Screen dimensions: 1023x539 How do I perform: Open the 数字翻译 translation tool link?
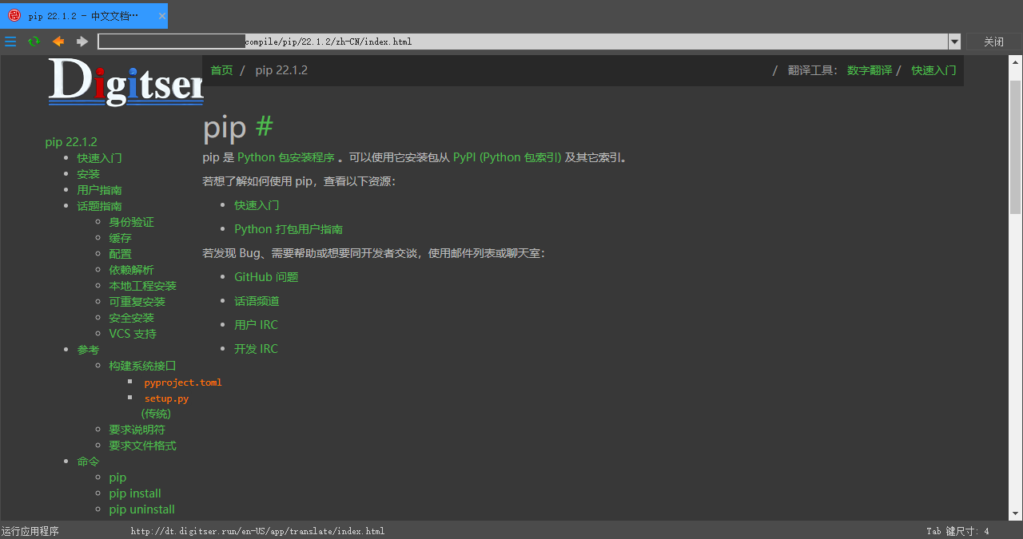pyautogui.click(x=870, y=69)
